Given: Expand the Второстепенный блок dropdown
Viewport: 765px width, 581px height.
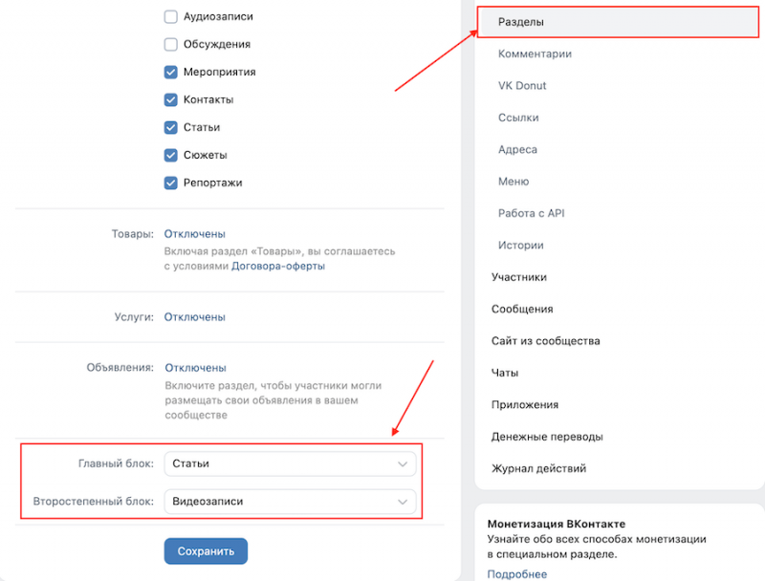Looking at the screenshot, I should [x=290, y=502].
